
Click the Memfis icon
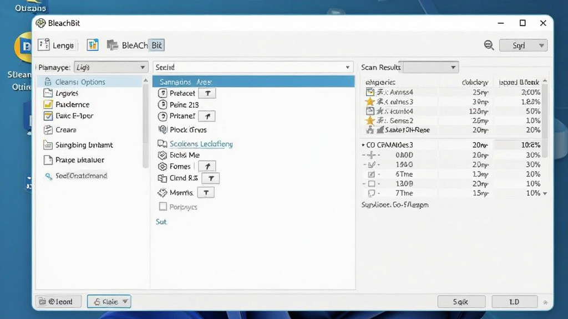pos(163,192)
